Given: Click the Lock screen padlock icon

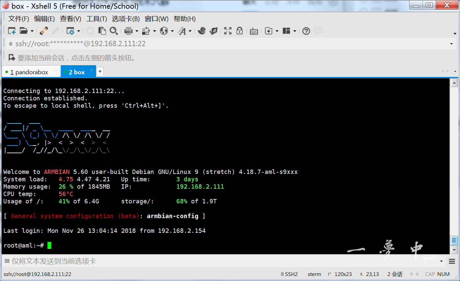Looking at the screenshot, I should [x=240, y=31].
